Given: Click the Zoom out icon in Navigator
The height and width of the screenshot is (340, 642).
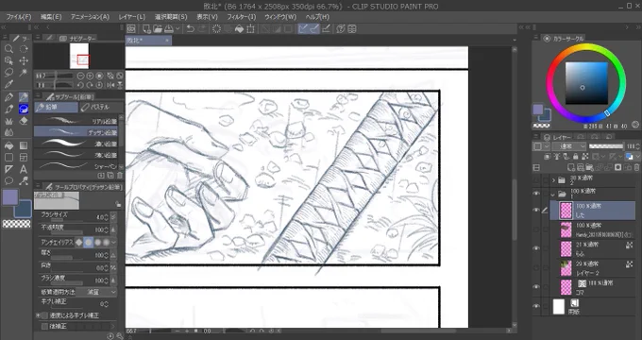Looking at the screenshot, I should click(80, 76).
